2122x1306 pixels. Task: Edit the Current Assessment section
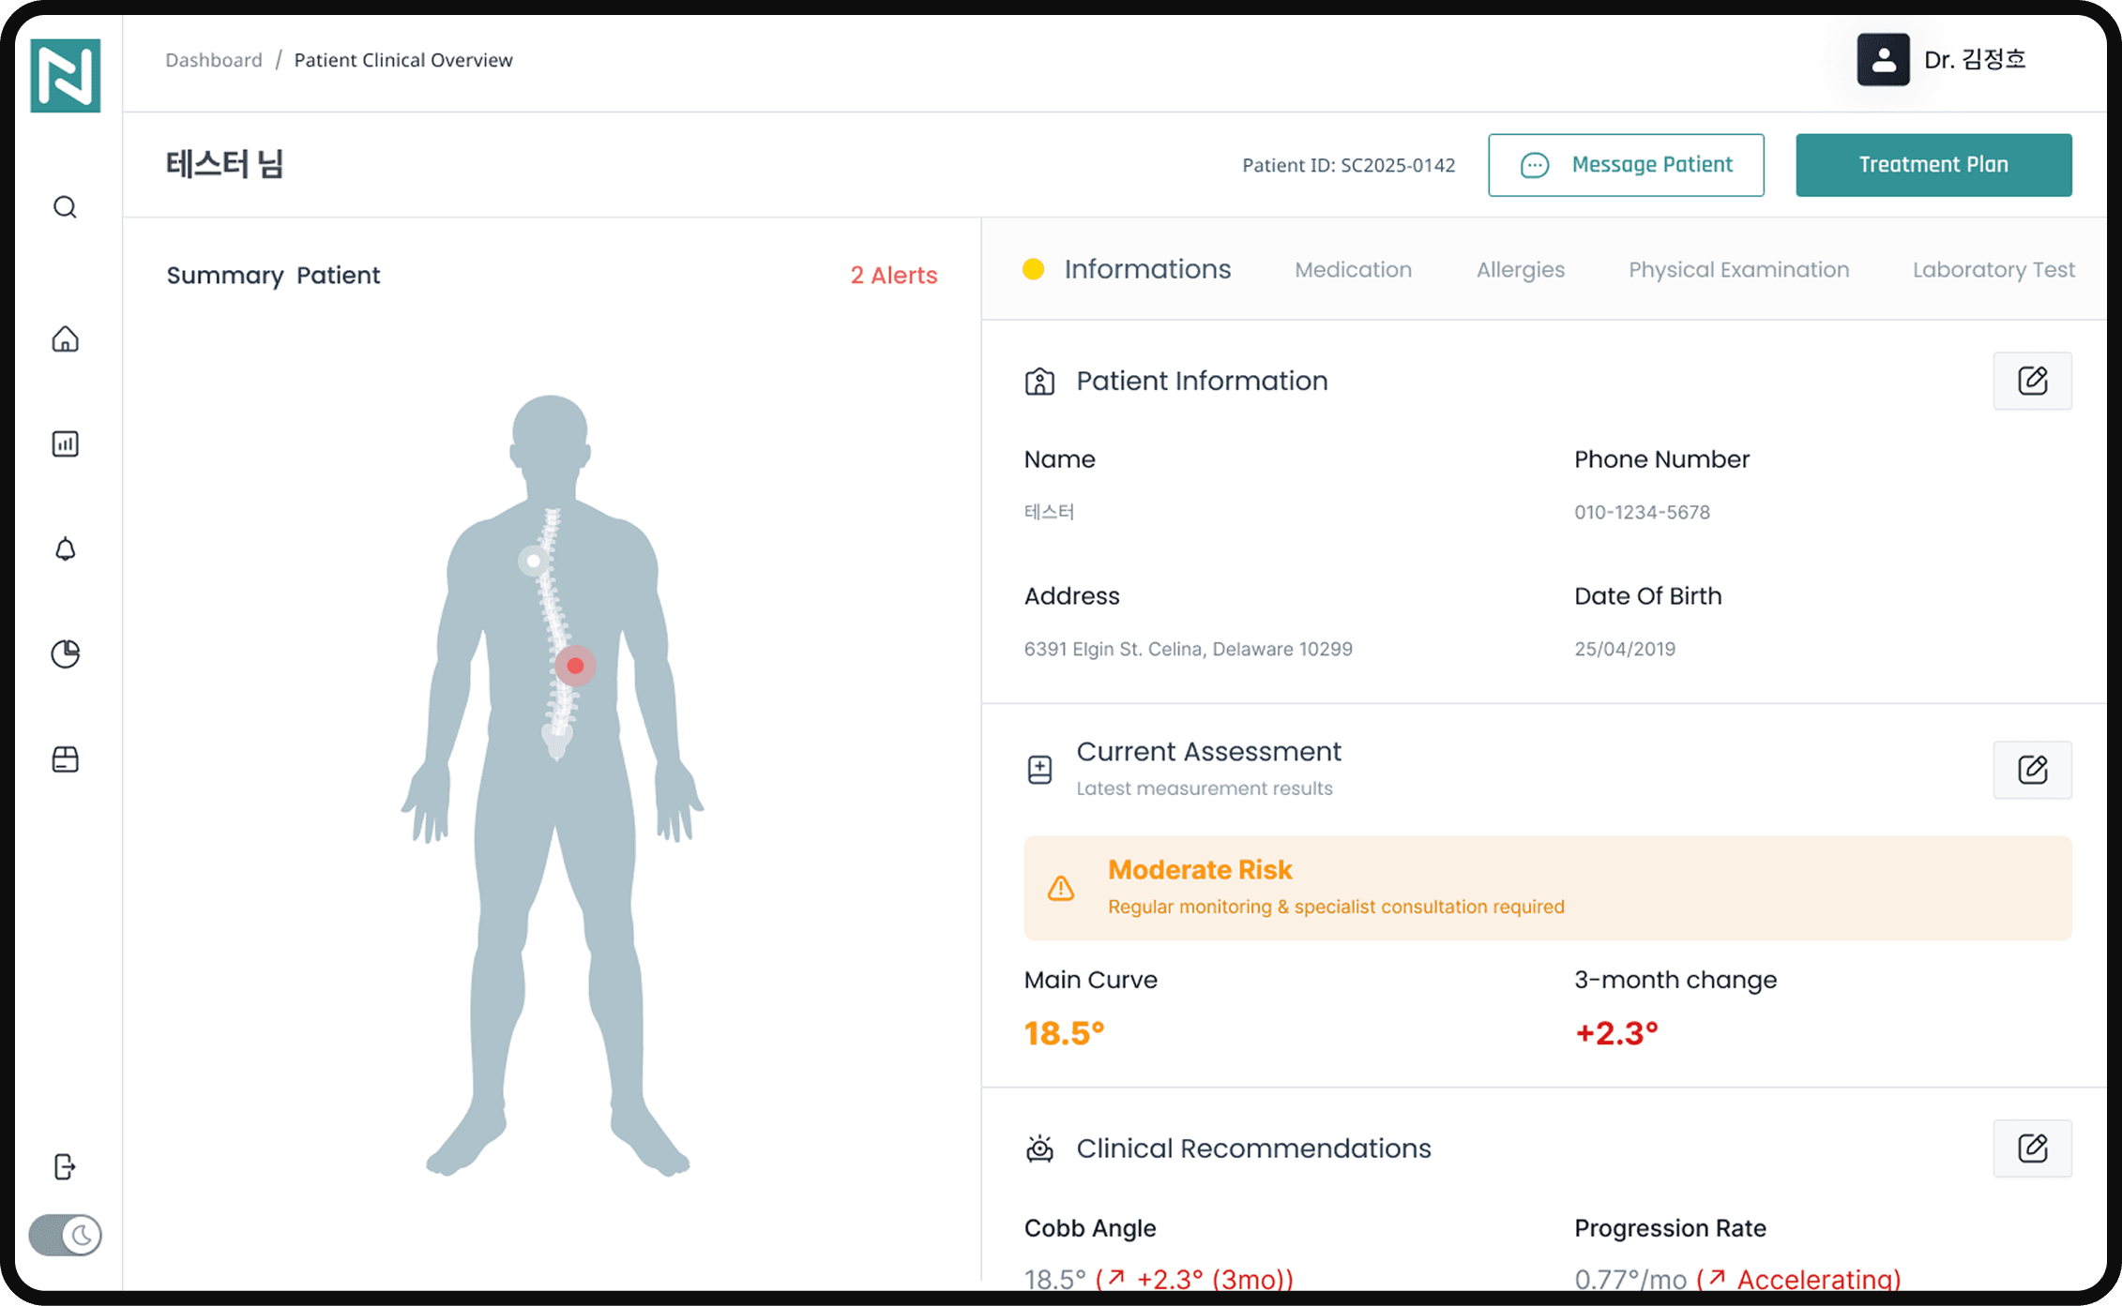[x=2032, y=770]
